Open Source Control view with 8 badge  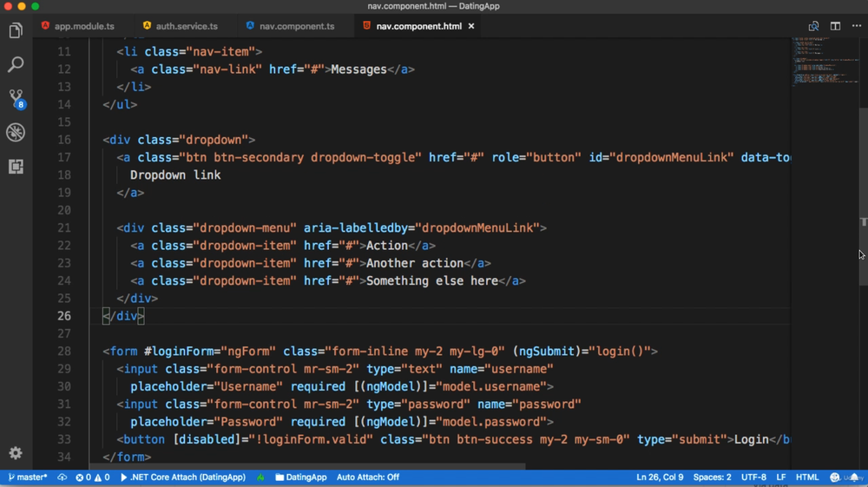[16, 98]
